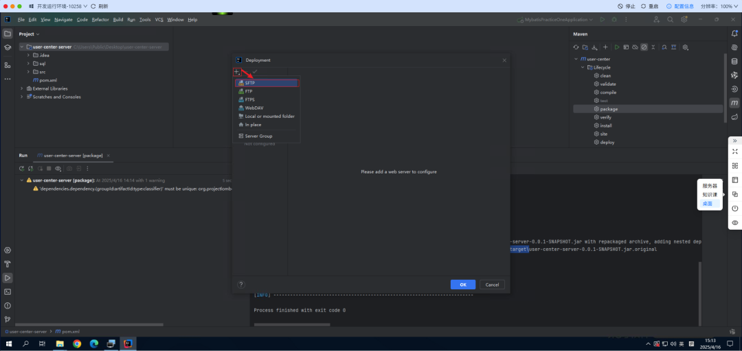The height and width of the screenshot is (351, 742).
Task: Choose WebDAV server type
Action: 267,108
